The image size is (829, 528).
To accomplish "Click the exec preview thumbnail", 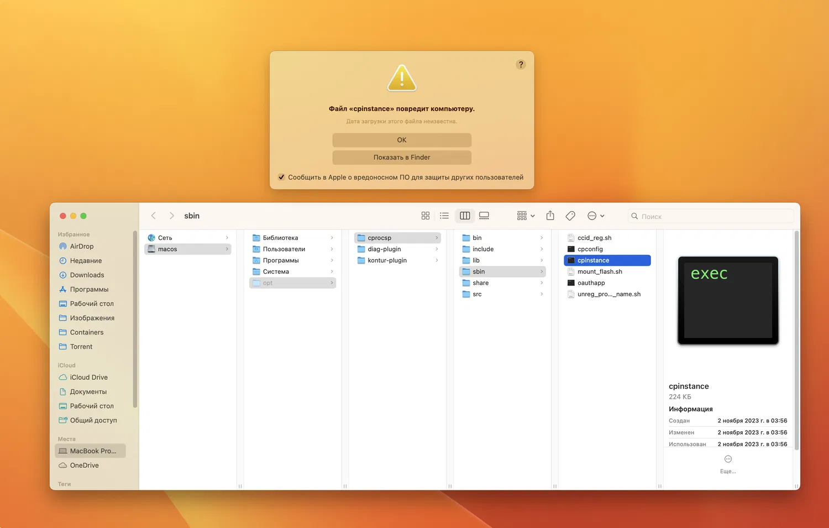I will pyautogui.click(x=728, y=300).
